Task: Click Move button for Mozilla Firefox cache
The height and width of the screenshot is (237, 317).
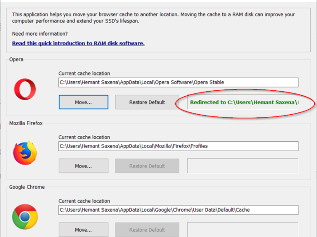Action: (x=83, y=166)
